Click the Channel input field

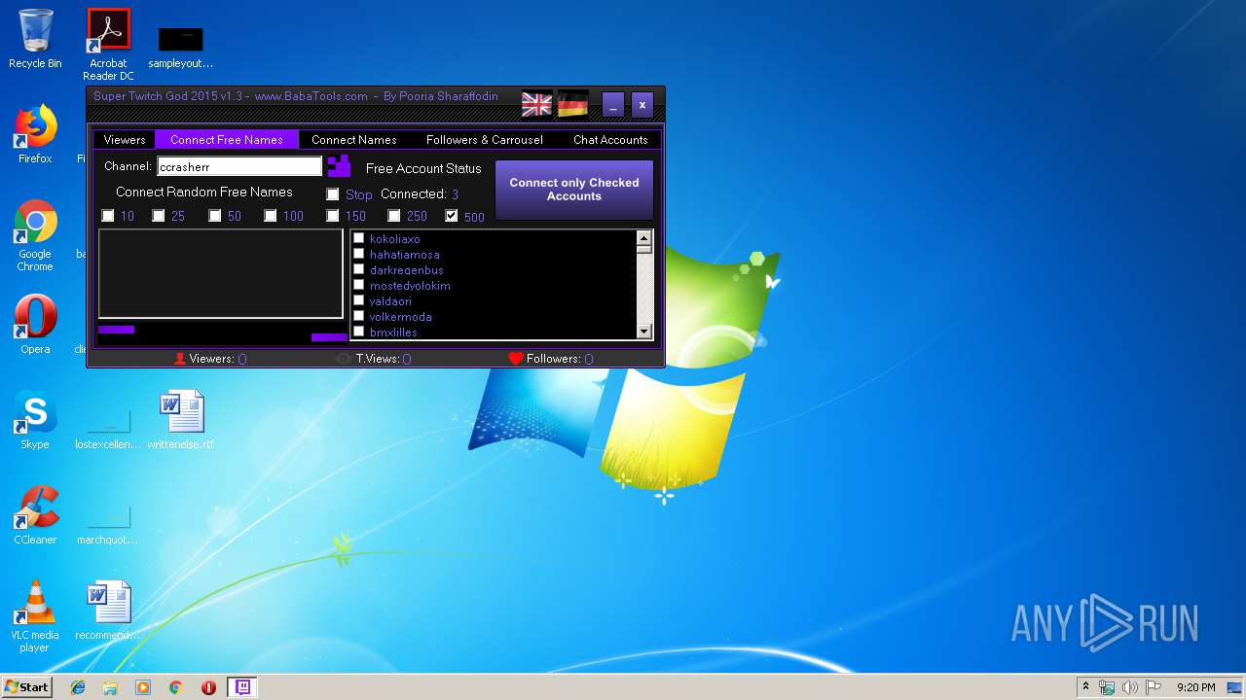239,166
